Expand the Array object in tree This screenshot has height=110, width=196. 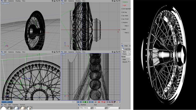(122, 12)
